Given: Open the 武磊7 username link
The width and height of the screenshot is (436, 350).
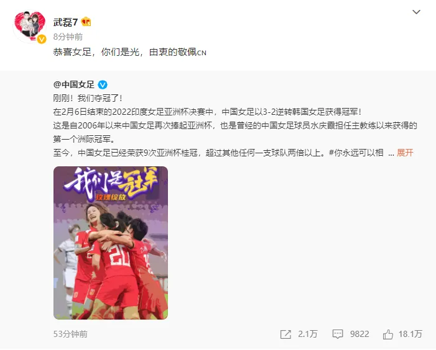Looking at the screenshot, I should (65, 22).
